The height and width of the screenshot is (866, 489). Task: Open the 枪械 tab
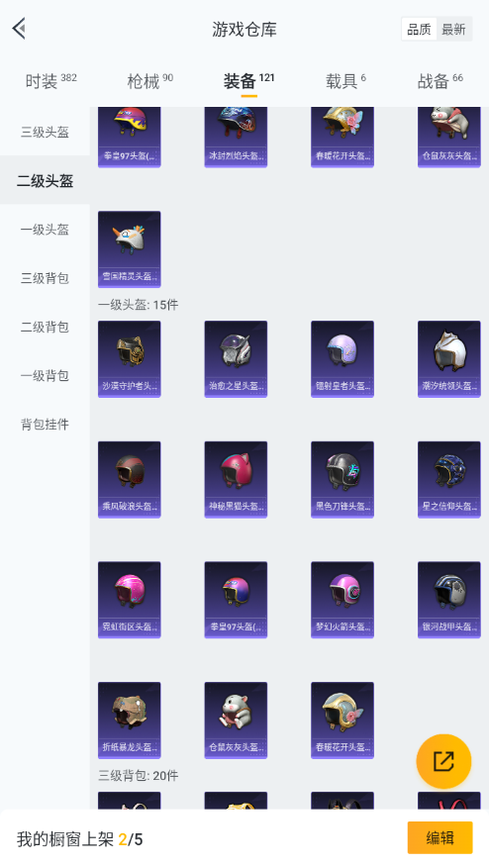point(149,81)
